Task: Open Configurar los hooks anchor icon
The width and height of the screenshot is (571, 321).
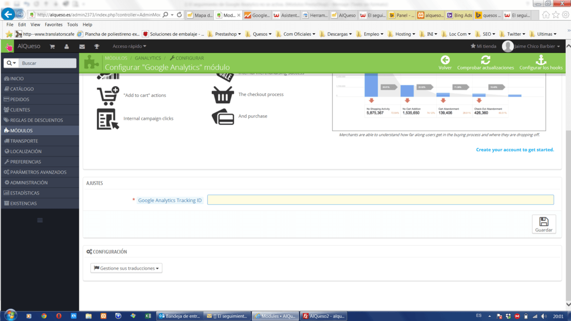Action: pos(541,60)
